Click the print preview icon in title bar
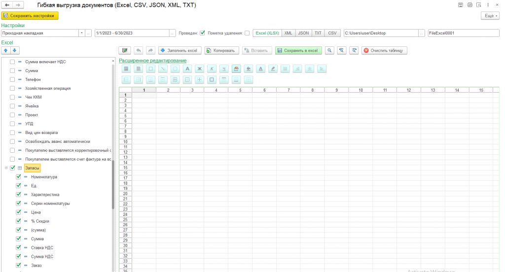This screenshot has width=505, height=272. [479, 5]
